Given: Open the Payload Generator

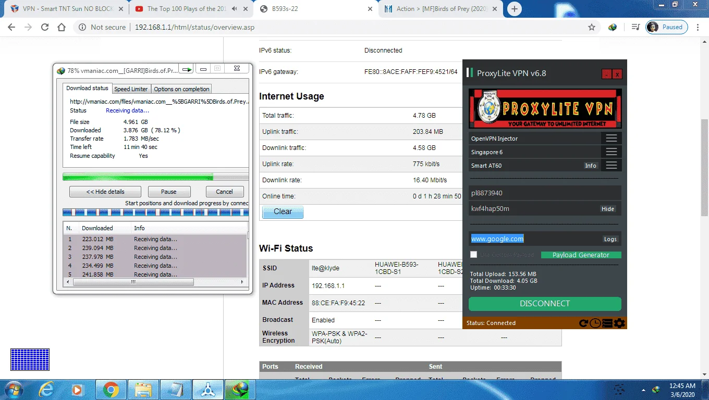Looking at the screenshot, I should (x=581, y=255).
